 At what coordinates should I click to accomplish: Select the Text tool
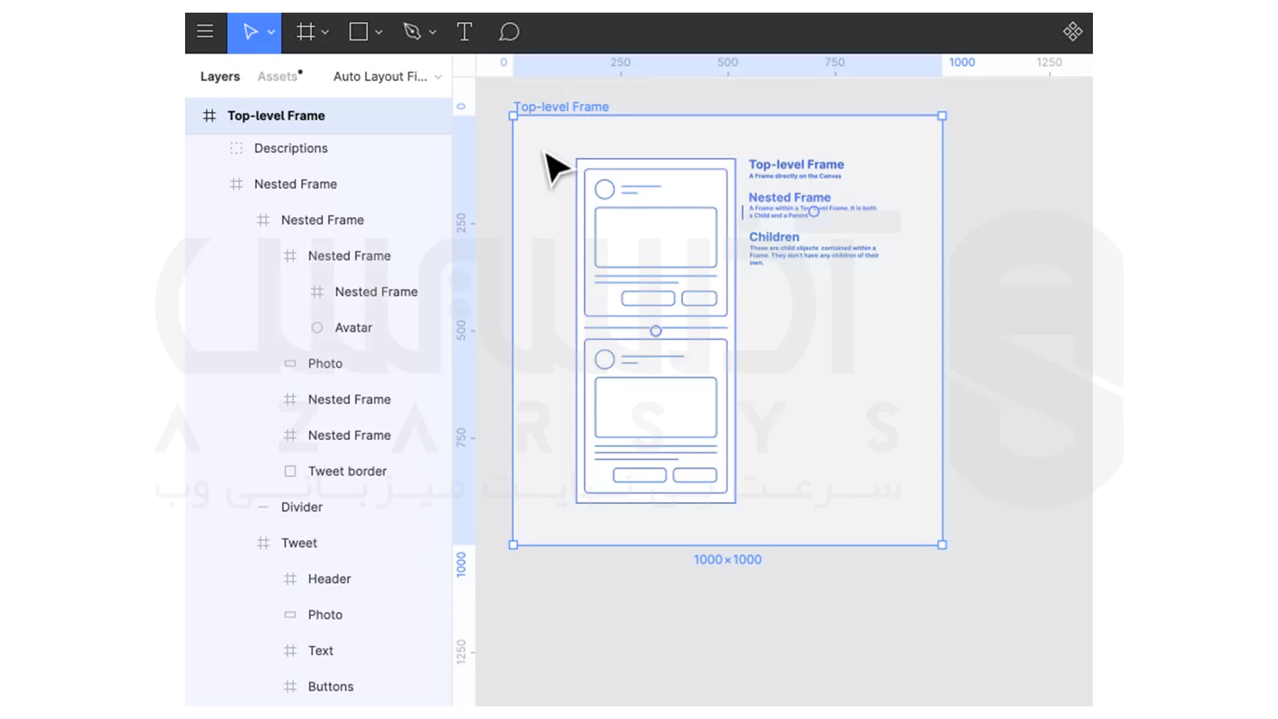point(465,32)
